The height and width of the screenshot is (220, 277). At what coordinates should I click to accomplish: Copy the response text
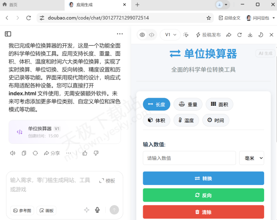click(24, 153)
